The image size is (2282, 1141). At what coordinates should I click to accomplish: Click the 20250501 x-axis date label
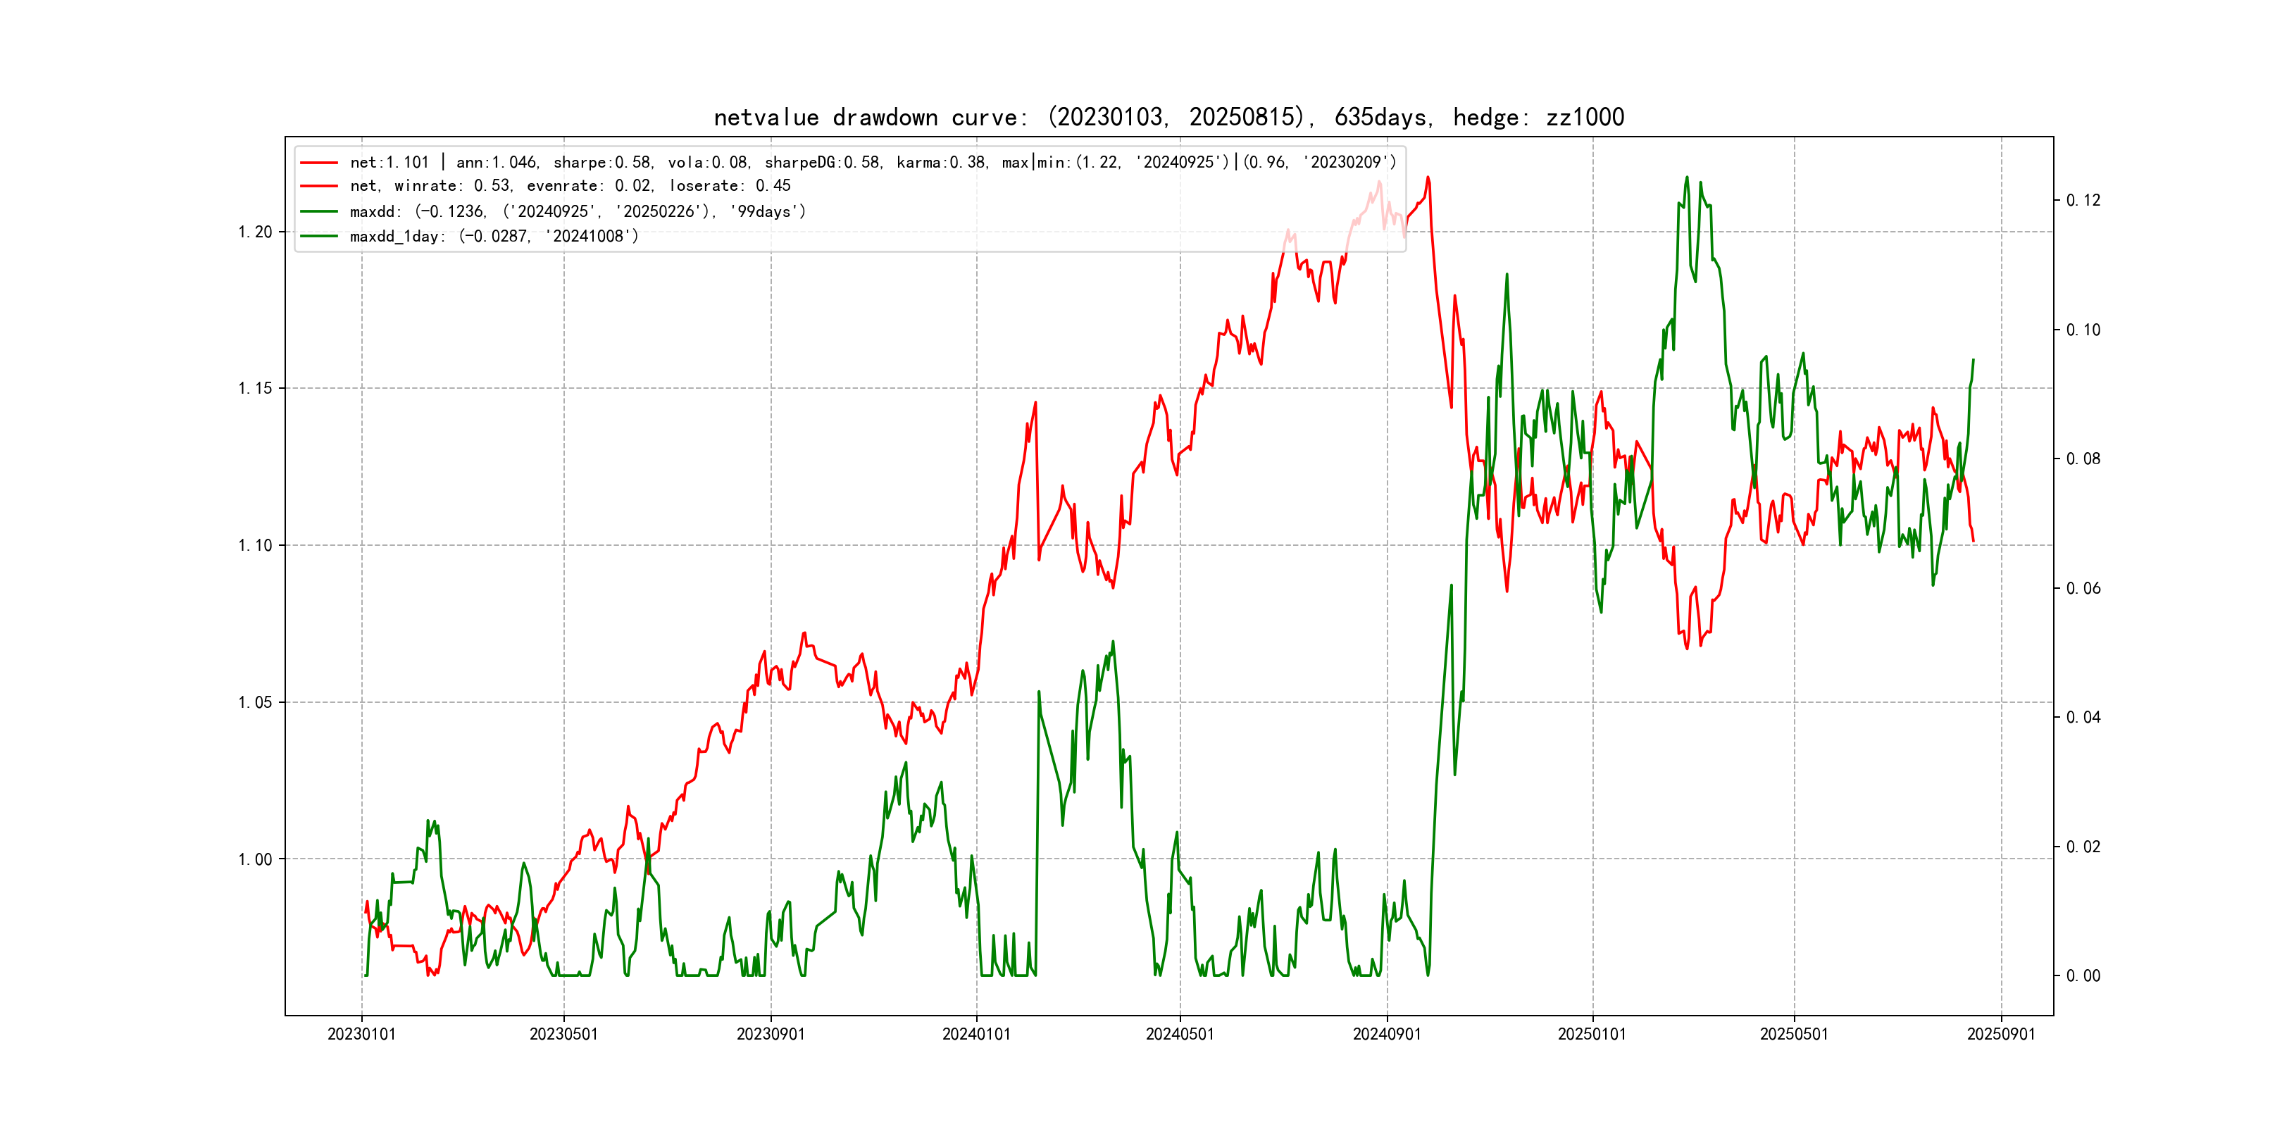[1794, 1035]
